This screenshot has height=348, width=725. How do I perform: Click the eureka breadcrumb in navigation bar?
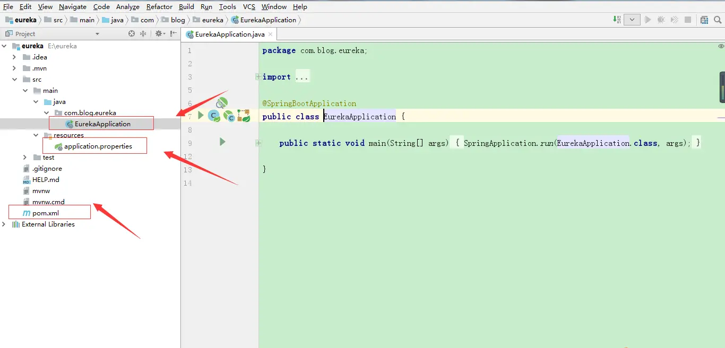coord(21,20)
